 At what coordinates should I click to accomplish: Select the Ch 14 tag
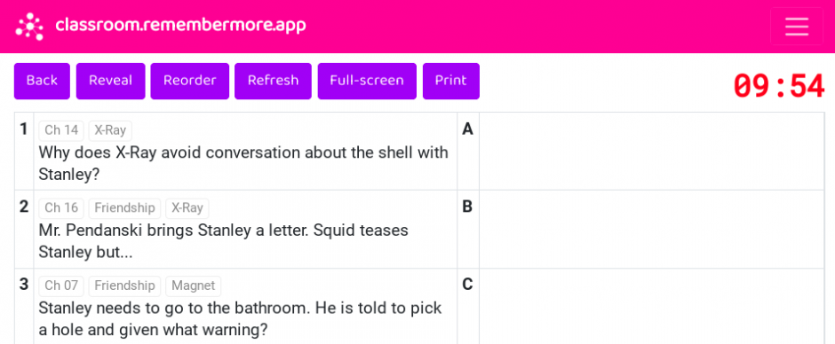click(x=61, y=130)
